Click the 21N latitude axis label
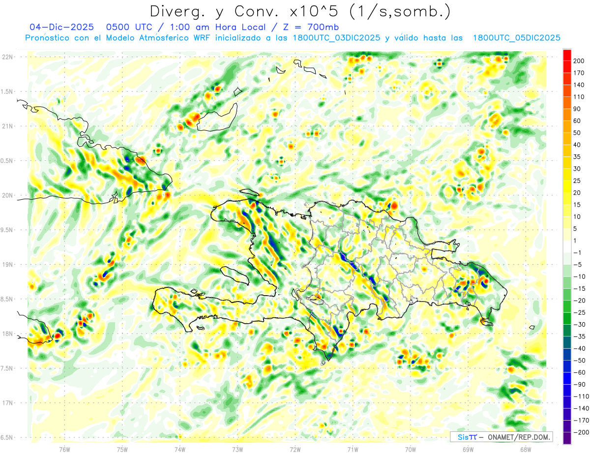The width and height of the screenshot is (590, 456). pyautogui.click(x=7, y=126)
